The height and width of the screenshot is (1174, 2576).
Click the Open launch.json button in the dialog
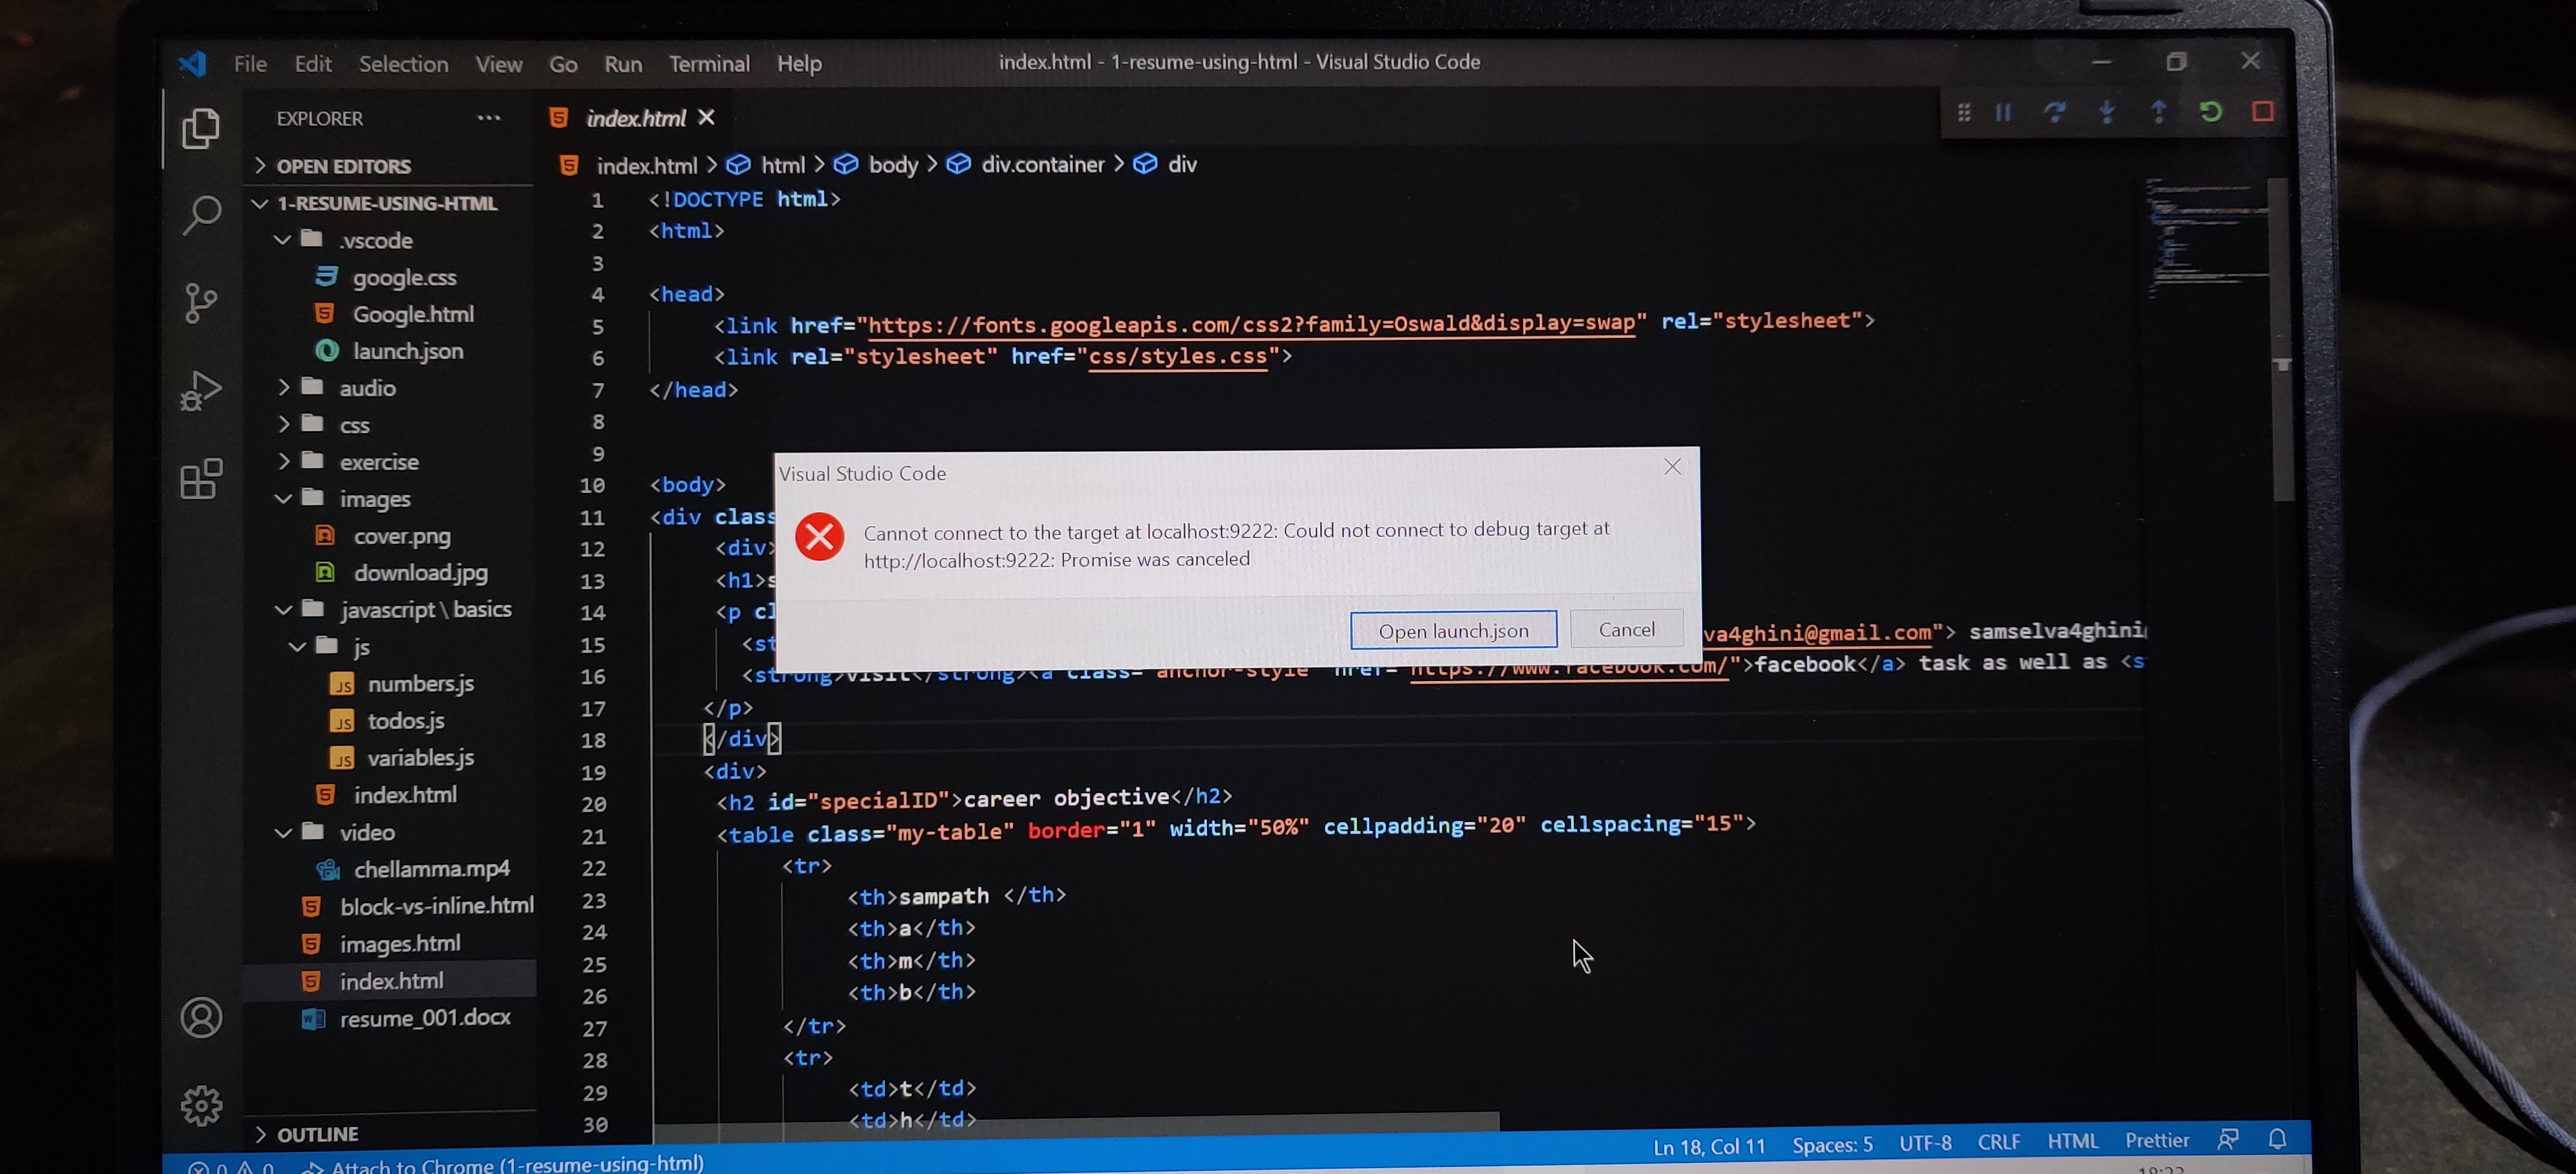tap(1454, 629)
